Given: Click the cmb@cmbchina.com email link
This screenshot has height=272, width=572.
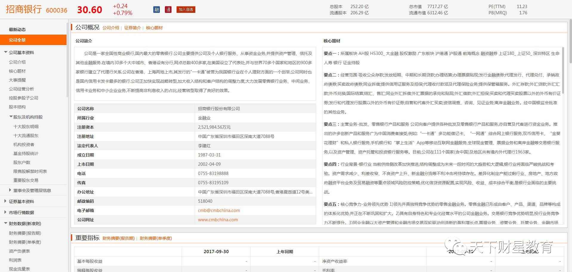Looking at the screenshot, I should click(x=219, y=210).
